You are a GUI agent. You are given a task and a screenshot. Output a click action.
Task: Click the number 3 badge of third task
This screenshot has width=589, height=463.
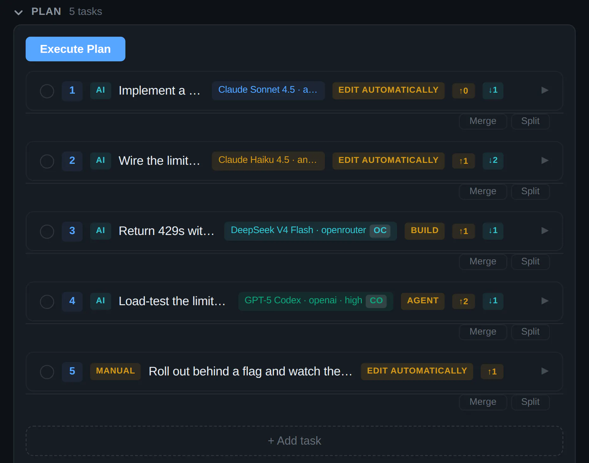point(72,231)
